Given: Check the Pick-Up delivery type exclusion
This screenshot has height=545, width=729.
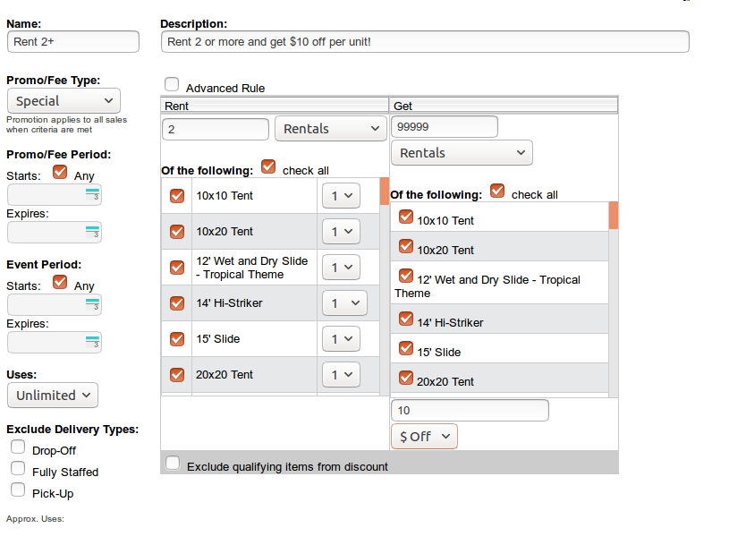Looking at the screenshot, I should pyautogui.click(x=18, y=490).
